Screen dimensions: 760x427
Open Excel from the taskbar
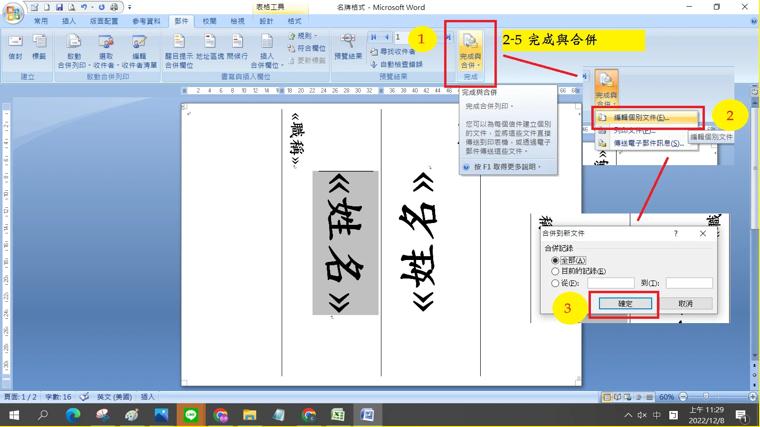[x=338, y=416]
